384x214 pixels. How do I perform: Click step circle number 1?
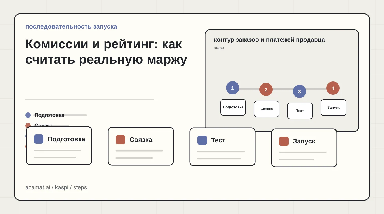pyautogui.click(x=233, y=88)
